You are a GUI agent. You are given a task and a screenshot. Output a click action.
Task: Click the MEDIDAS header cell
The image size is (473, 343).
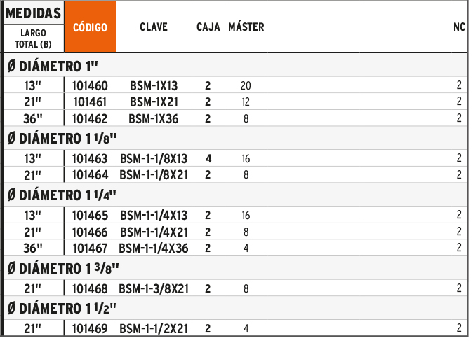tap(34, 13)
